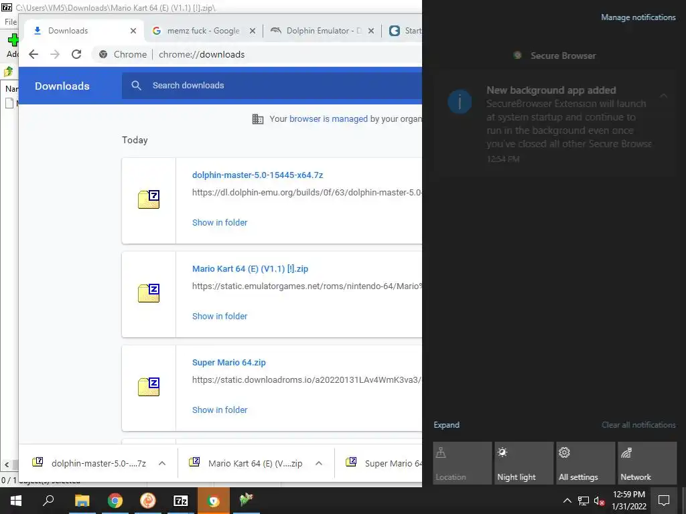This screenshot has width=686, height=514.
Task: Click the action center notification icon
Action: coord(664,501)
